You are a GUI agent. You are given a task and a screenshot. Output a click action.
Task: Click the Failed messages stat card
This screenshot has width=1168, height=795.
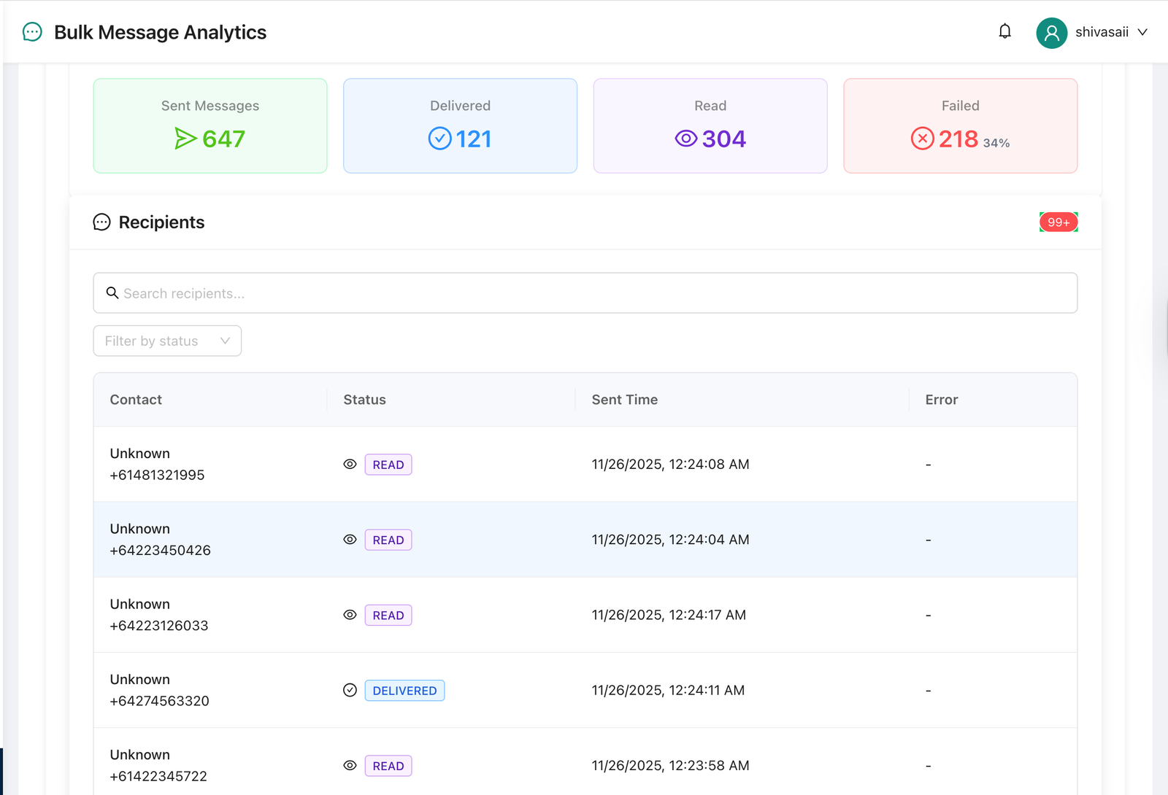pos(960,125)
